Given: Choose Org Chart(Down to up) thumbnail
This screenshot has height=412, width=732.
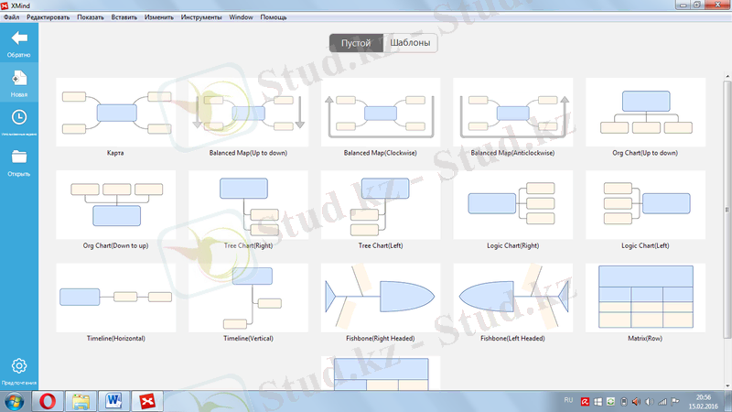Looking at the screenshot, I should point(116,204).
